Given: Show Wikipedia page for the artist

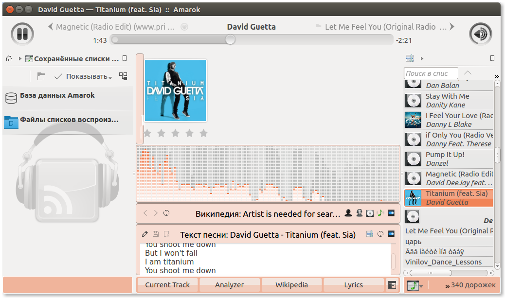Looking at the screenshot, I should 348,213.
